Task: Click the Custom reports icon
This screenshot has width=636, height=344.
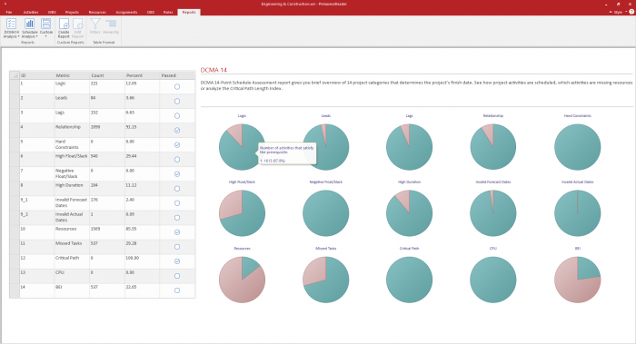Action: (x=45, y=24)
